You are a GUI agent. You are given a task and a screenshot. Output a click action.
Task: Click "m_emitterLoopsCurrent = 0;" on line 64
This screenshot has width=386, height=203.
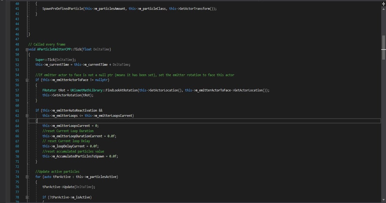click(x=76, y=126)
